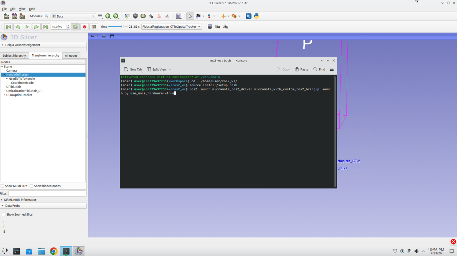Toggle the crosshair icon in toolbar

coord(223,16)
